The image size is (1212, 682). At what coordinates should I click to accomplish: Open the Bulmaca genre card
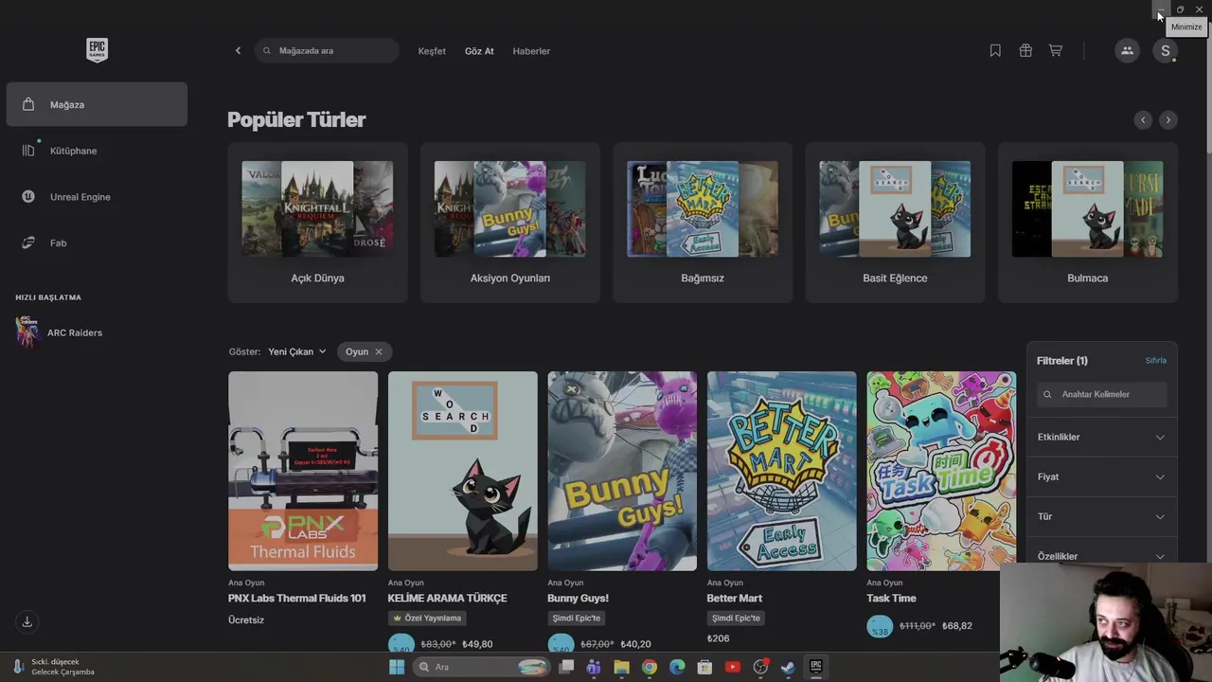coord(1087,223)
